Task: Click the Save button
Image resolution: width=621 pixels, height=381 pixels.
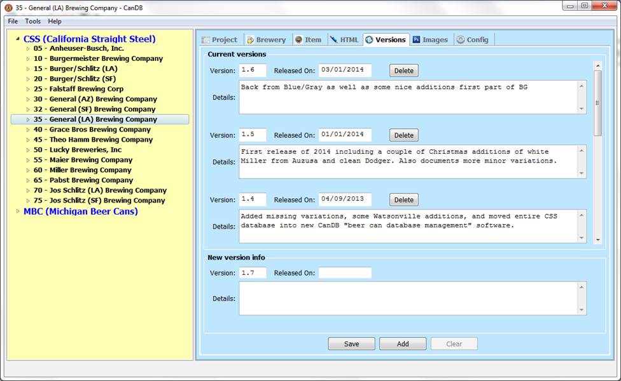Action: point(351,344)
